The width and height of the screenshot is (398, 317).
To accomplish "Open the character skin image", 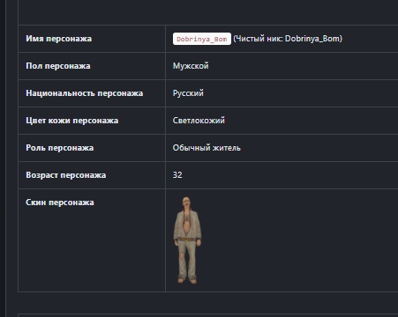I will (x=187, y=240).
